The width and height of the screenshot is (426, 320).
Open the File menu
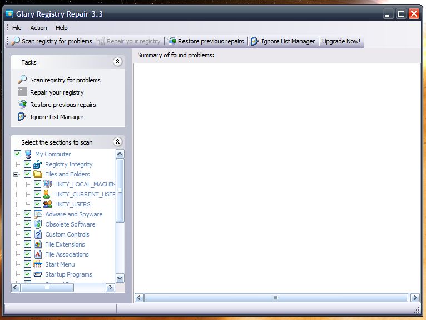17,28
